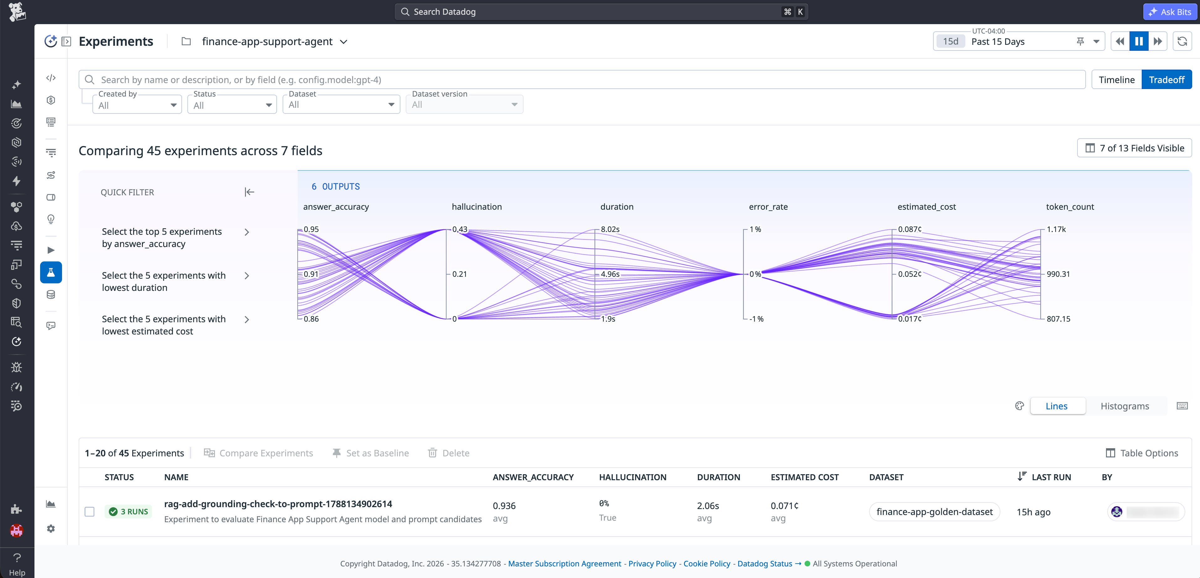Click the ESTIMATED COST column header
The image size is (1200, 578).
coord(805,477)
